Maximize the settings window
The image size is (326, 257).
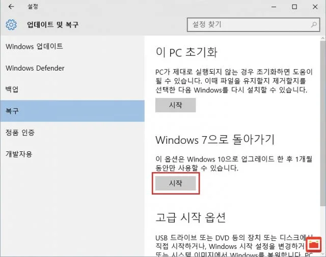tap(294, 7)
